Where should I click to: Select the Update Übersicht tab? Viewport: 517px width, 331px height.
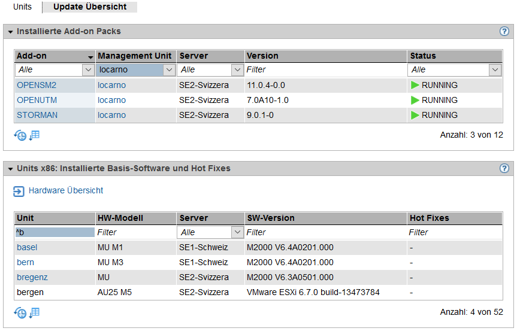pyautogui.click(x=90, y=7)
